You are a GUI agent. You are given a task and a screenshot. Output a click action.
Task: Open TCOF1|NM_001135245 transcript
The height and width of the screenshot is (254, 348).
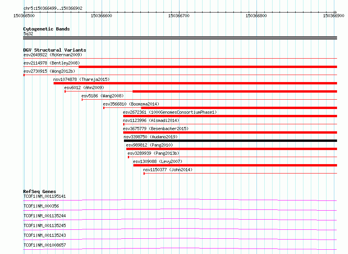(45, 225)
